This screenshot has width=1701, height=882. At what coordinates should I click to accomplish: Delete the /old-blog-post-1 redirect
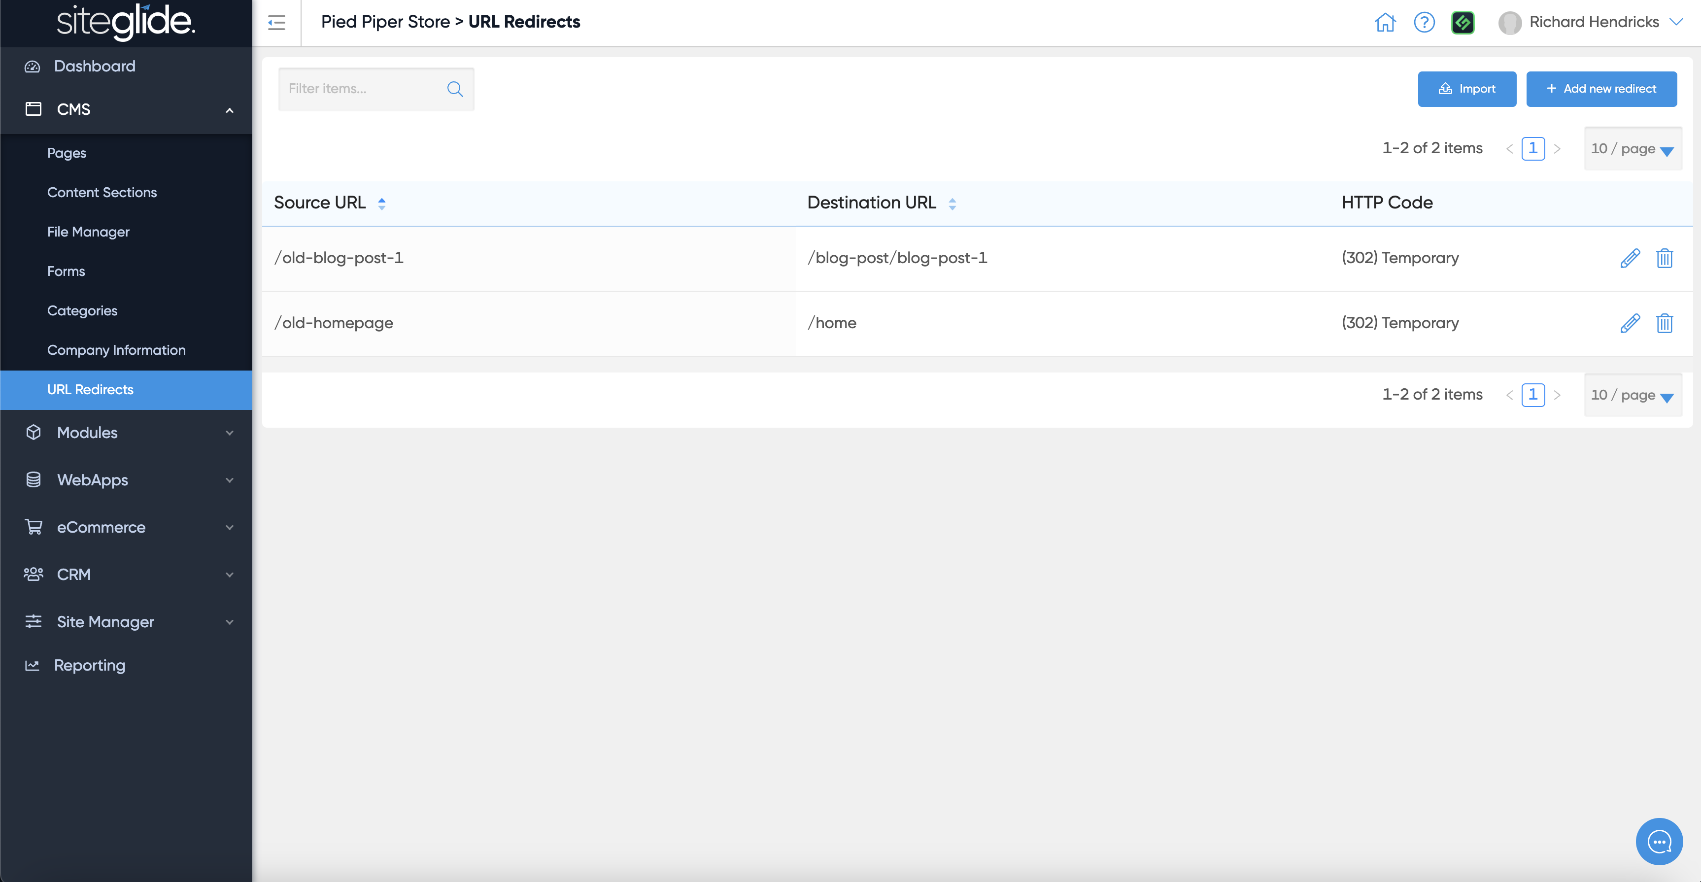click(x=1664, y=258)
